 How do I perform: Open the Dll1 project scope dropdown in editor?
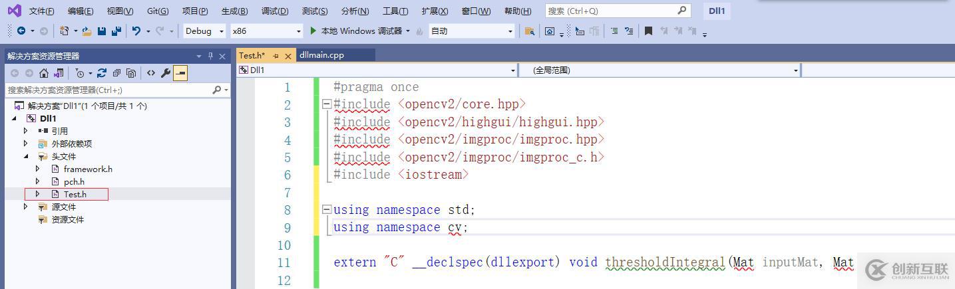point(377,70)
